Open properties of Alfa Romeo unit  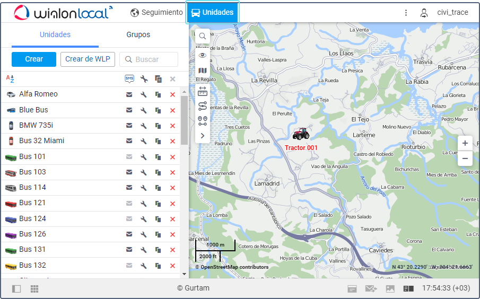coord(144,94)
